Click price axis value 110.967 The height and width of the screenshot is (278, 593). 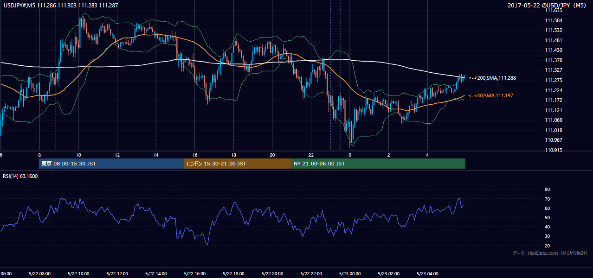click(554, 140)
